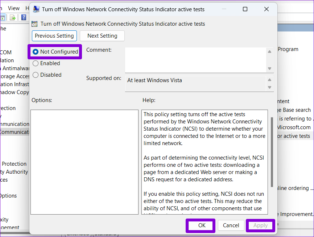The height and width of the screenshot is (237, 314).
Task: Open the View menu in the background window
Action: point(14,8)
